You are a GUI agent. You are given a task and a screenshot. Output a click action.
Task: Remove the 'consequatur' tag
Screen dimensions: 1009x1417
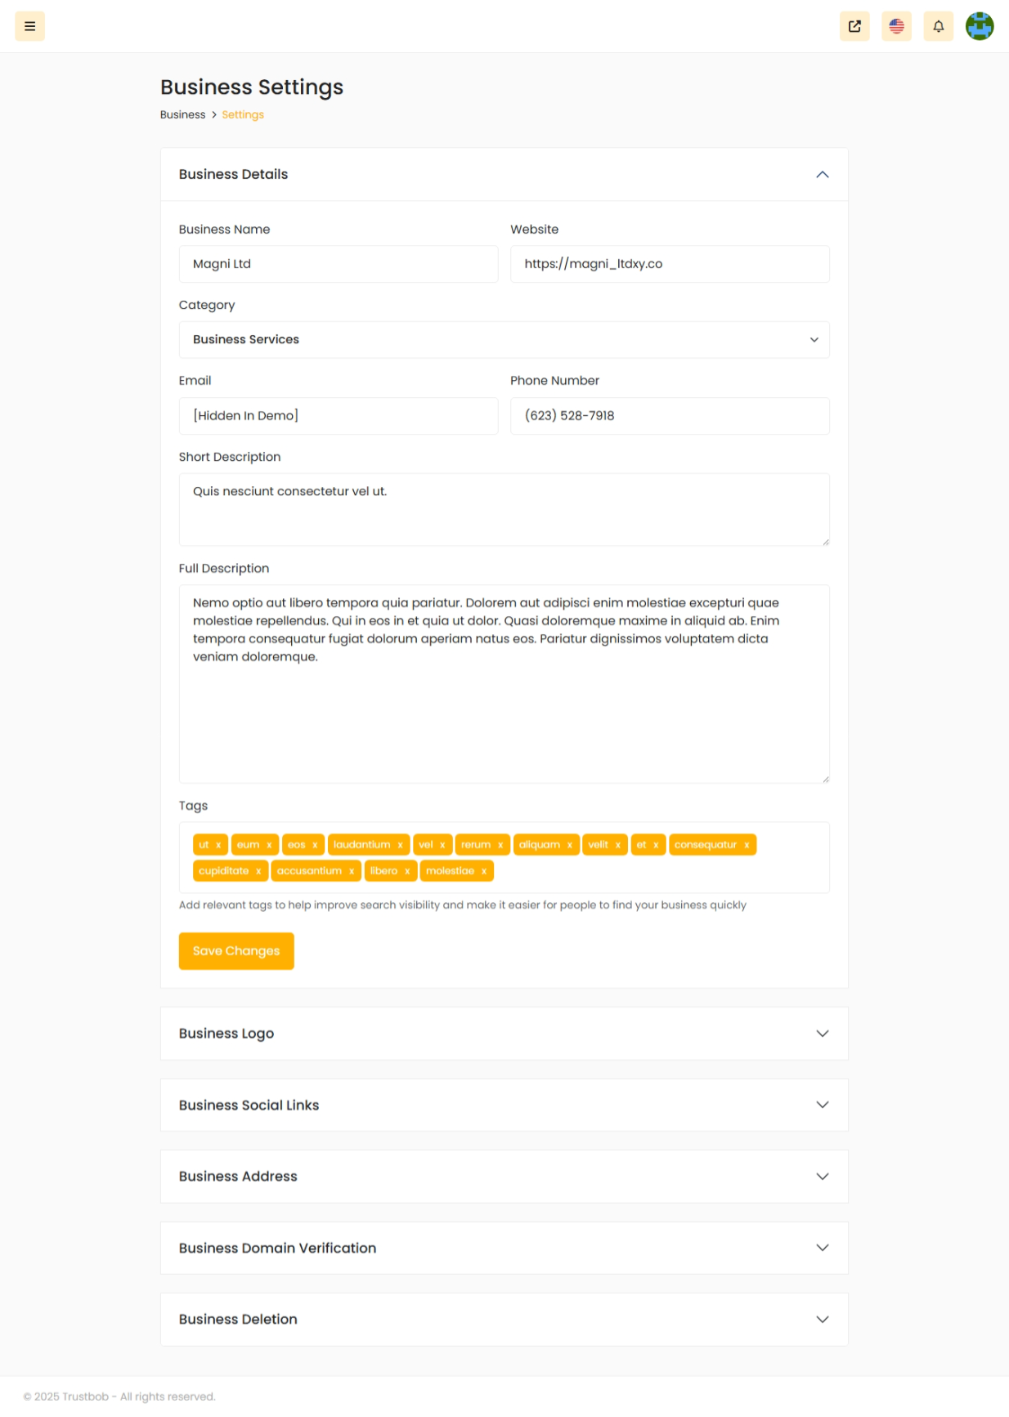click(747, 845)
